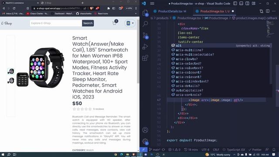Change UTF-8 file encoding
Screen dimensions: 279x157
point(205,150)
